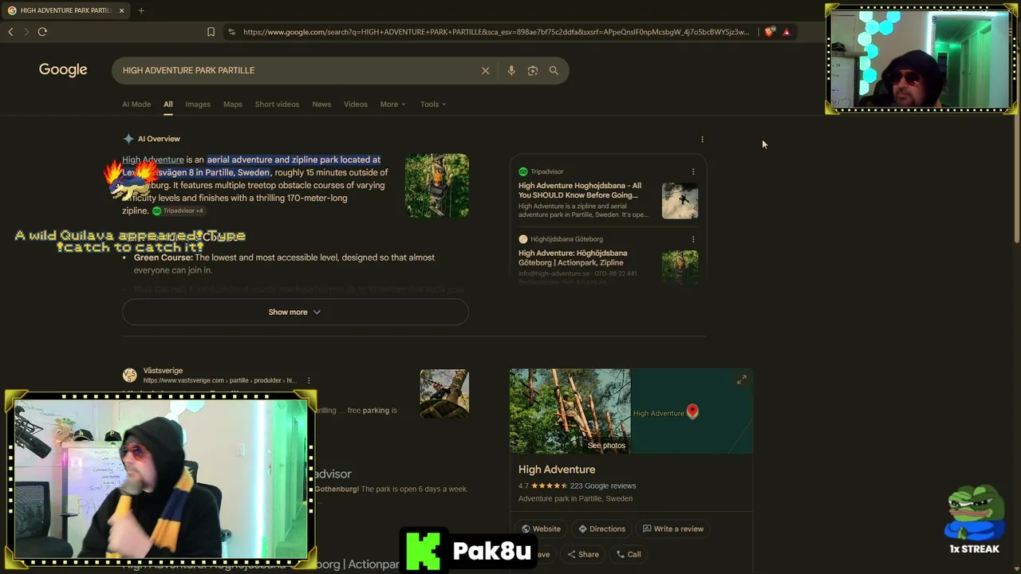Open the More search filters dropdown
Viewport: 1021px width, 574px height.
[392, 104]
